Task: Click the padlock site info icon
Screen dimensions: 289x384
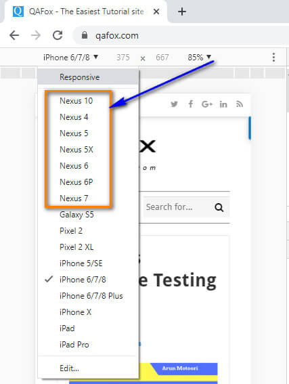Action: pyautogui.click(x=85, y=35)
